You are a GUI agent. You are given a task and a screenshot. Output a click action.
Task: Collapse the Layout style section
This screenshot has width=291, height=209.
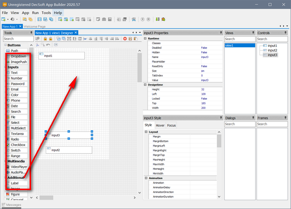[145, 132]
